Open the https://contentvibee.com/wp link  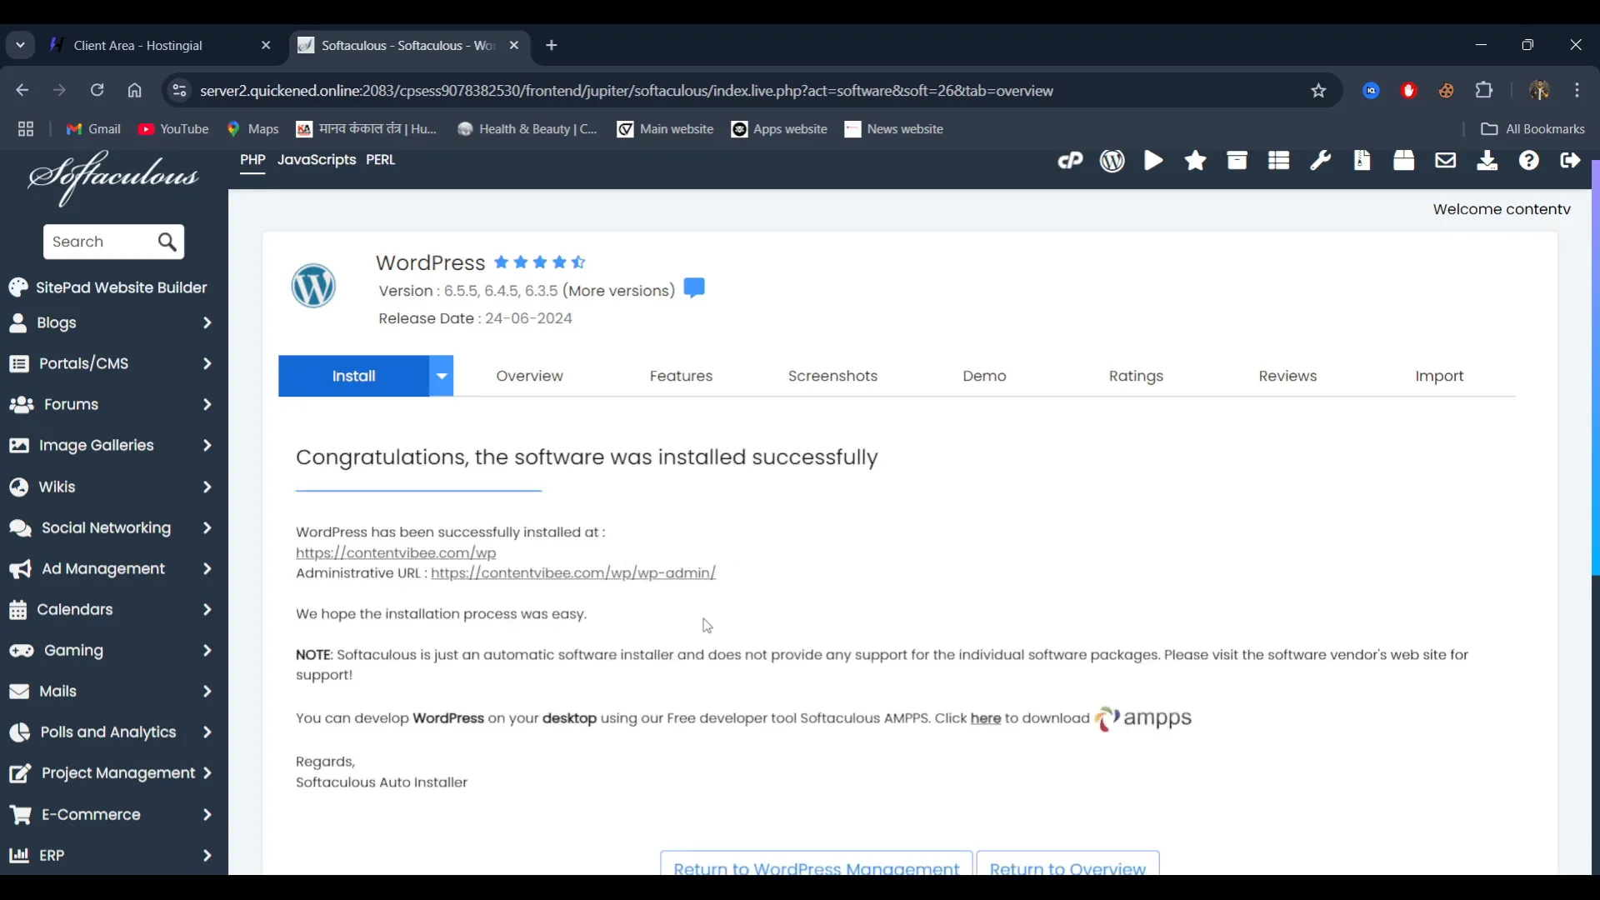[x=396, y=553]
